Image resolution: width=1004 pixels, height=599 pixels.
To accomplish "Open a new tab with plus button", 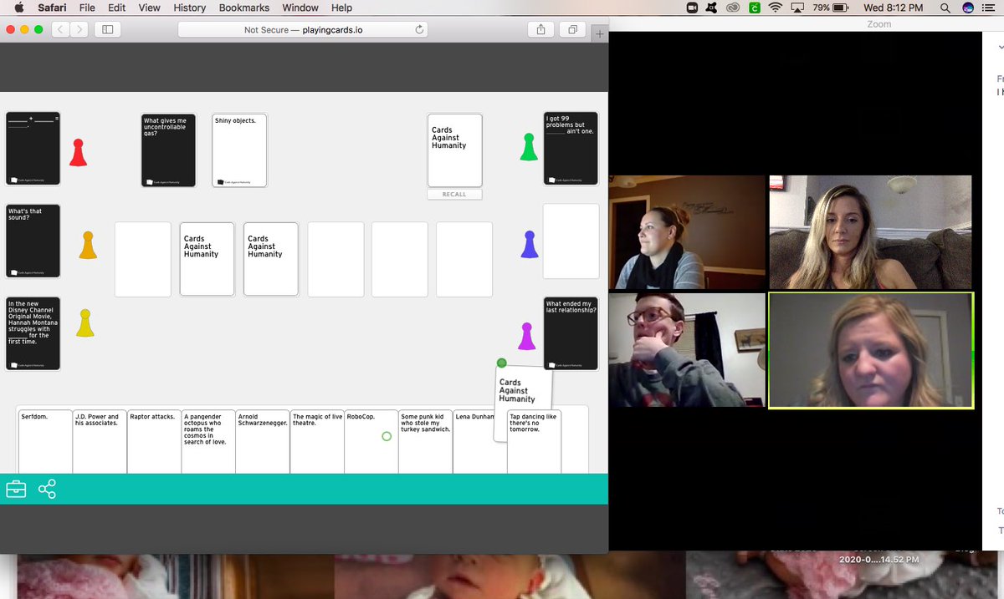I will 600,33.
